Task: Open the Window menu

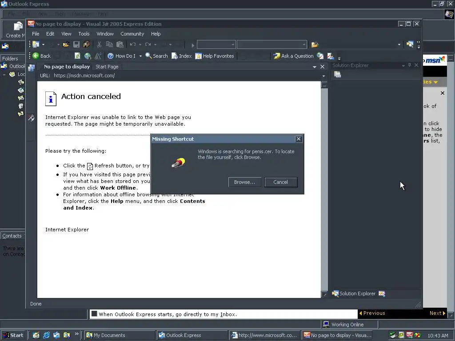Action: (x=105, y=34)
